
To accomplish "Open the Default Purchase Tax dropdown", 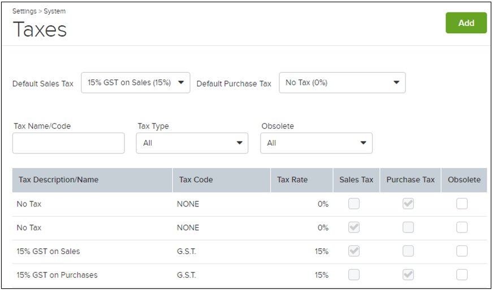I will [x=342, y=83].
